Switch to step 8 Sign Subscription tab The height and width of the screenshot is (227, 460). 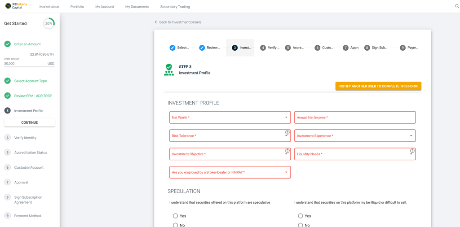[376, 48]
